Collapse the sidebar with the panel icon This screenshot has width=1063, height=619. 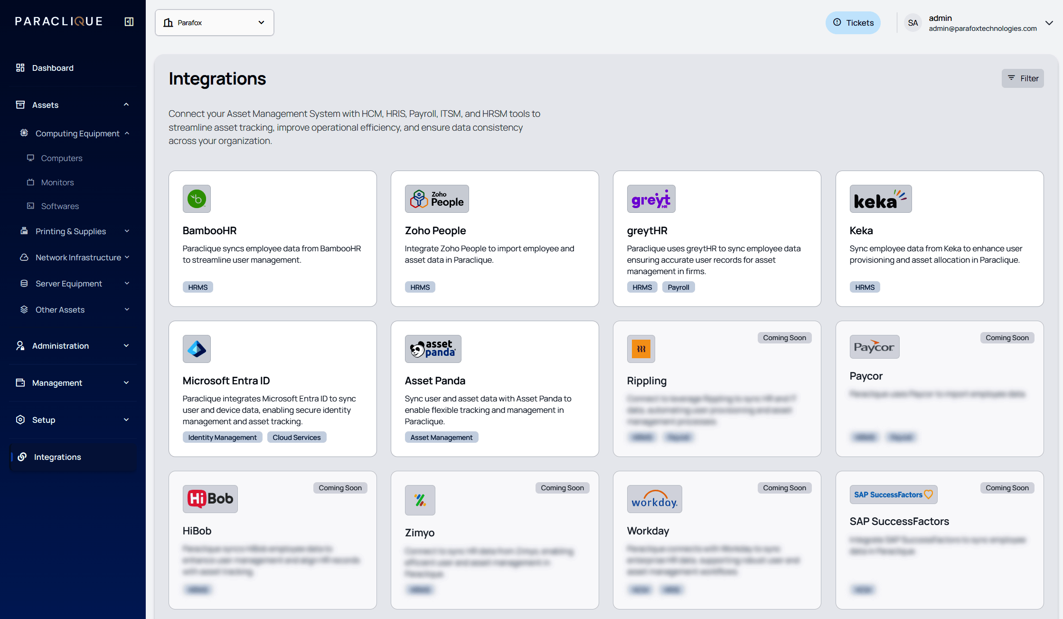129,21
